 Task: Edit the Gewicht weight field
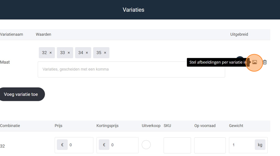coord(241,145)
